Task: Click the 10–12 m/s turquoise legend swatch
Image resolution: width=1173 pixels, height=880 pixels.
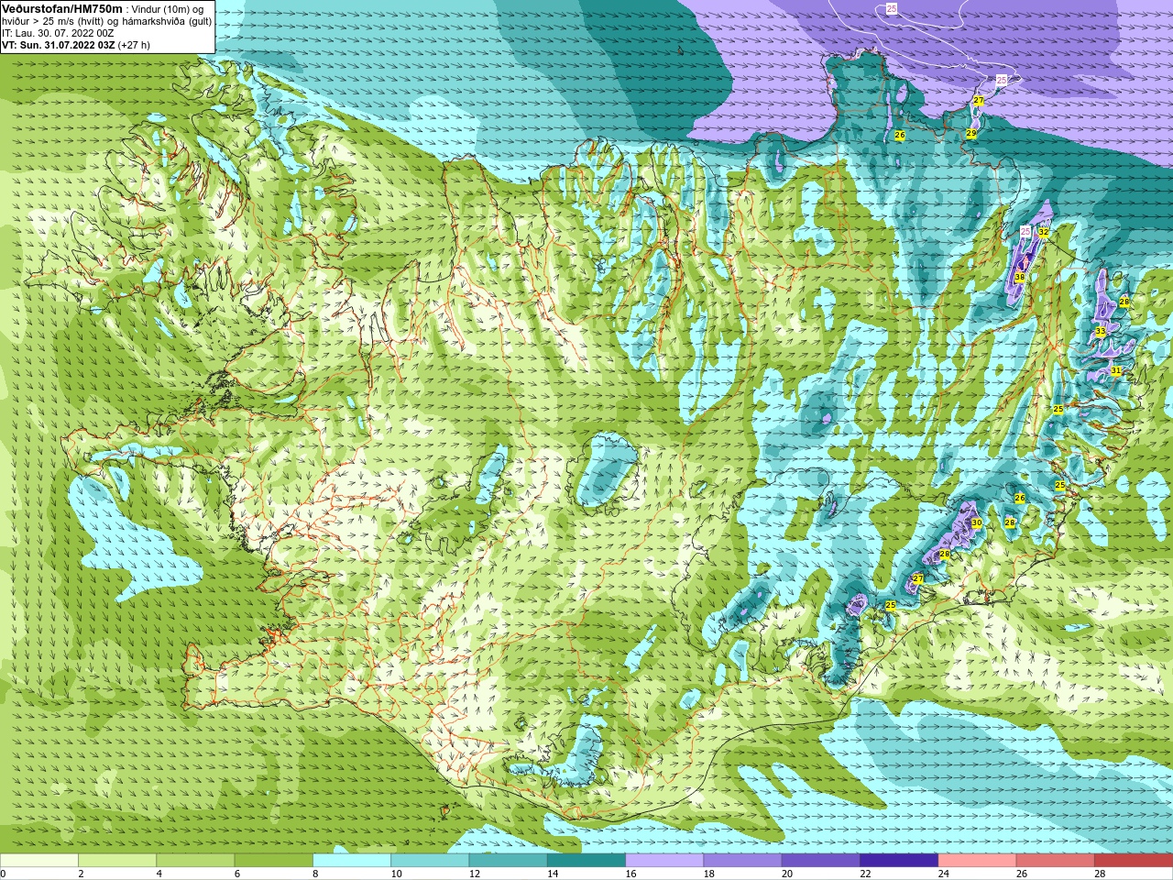Action: 430,861
